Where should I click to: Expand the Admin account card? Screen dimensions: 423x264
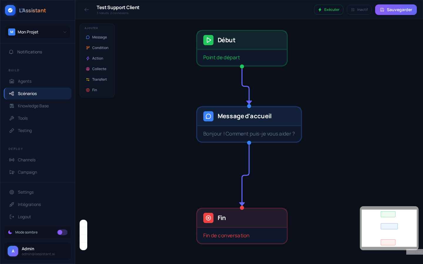point(38,251)
